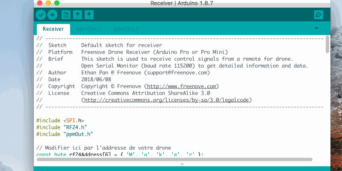
Task: Open the creativecommons.org legalcode link
Action: (x=166, y=100)
